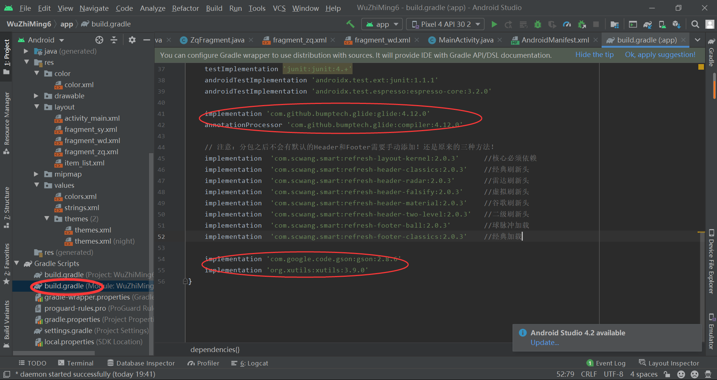Open the Database Inspector tool window
The width and height of the screenshot is (717, 380).
141,363
